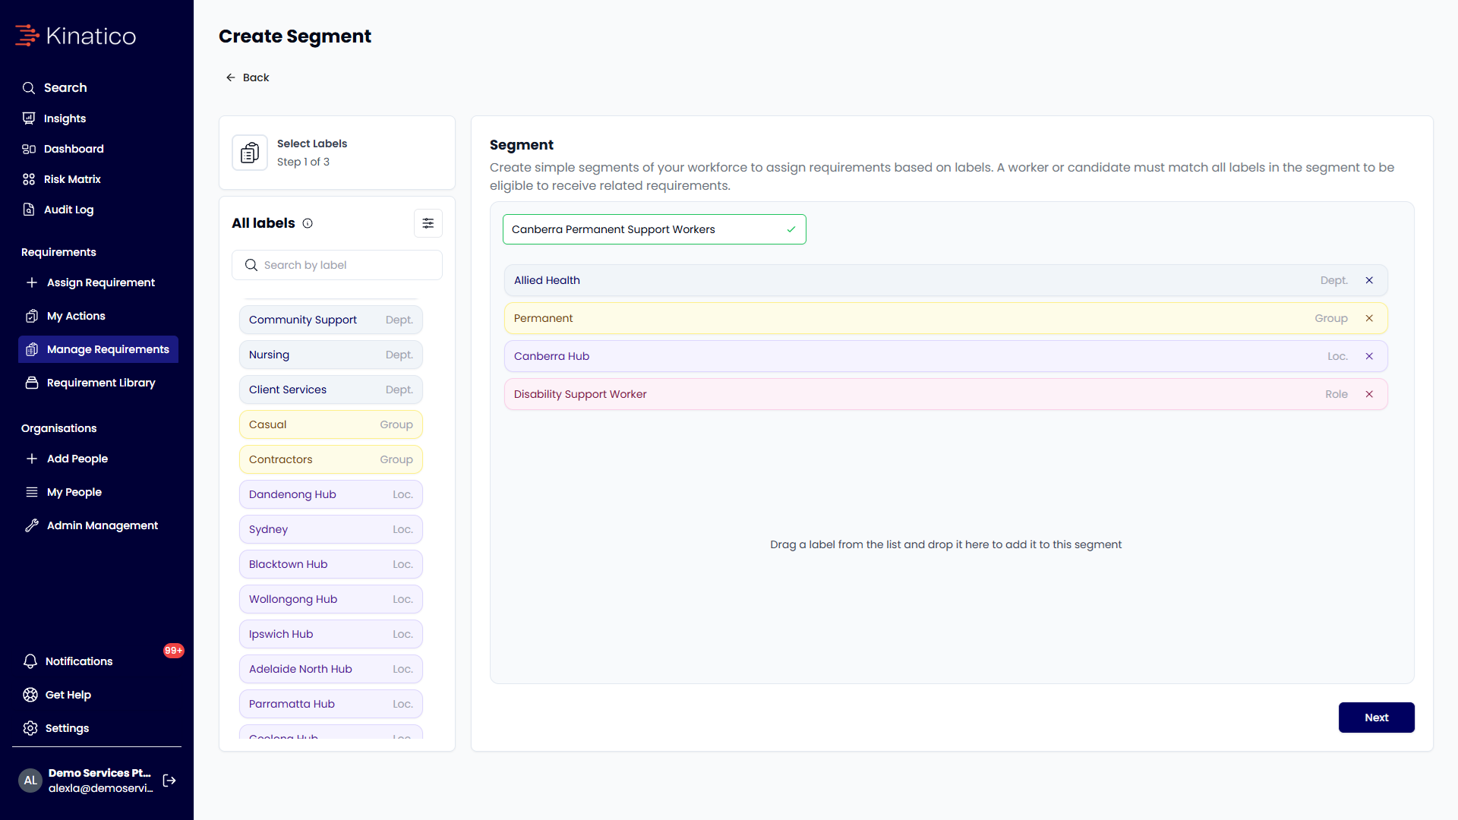Screen dimensions: 1458x820
Task: Open the Risk Matrix page
Action: [62, 179]
